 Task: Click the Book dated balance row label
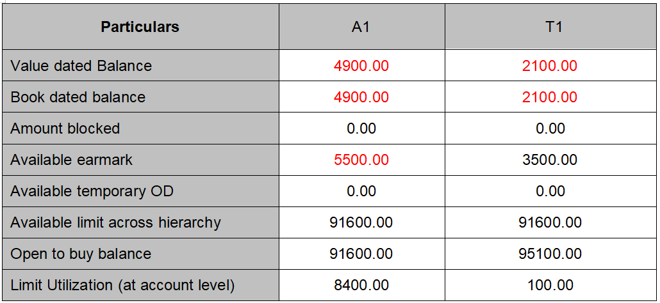(x=78, y=97)
